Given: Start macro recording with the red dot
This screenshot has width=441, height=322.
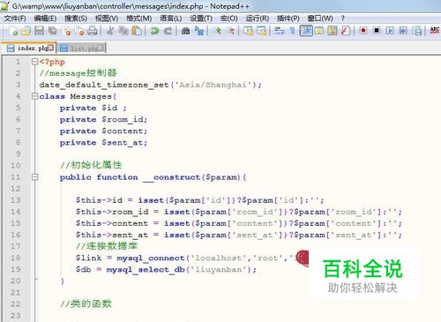Looking at the screenshot, I should point(363,31).
